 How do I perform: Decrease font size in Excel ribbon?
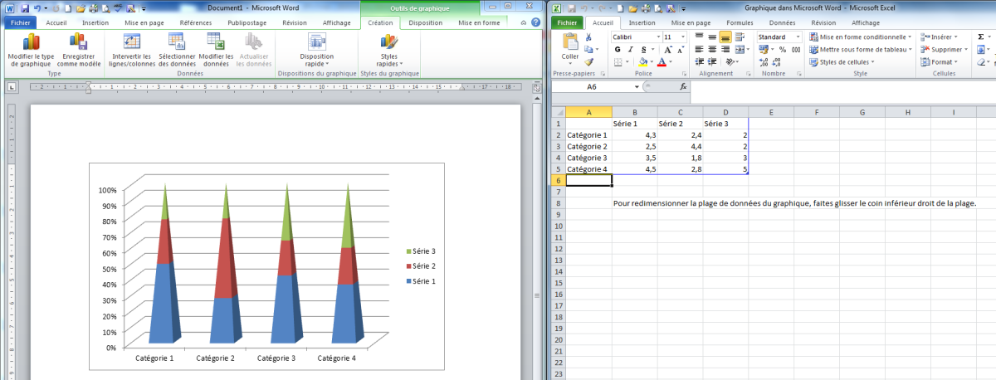click(681, 50)
